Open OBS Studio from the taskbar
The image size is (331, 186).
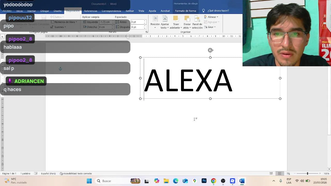tap(223, 181)
